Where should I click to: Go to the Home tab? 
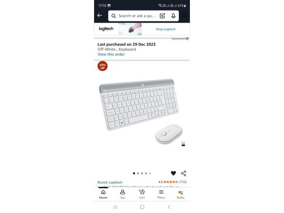(x=103, y=194)
